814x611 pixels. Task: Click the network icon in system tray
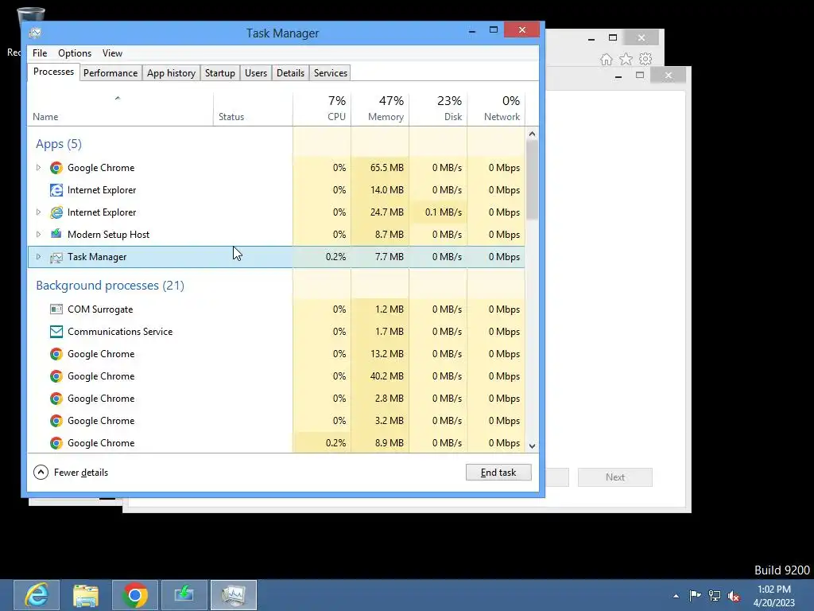715,595
